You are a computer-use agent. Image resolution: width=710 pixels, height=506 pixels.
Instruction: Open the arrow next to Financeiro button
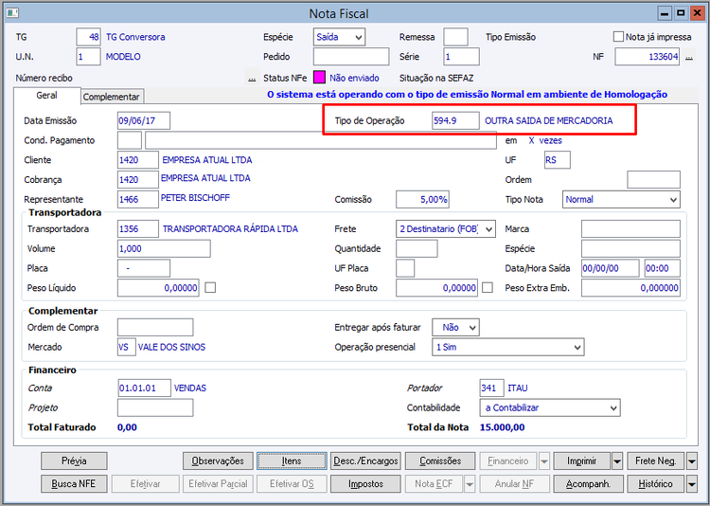(544, 461)
